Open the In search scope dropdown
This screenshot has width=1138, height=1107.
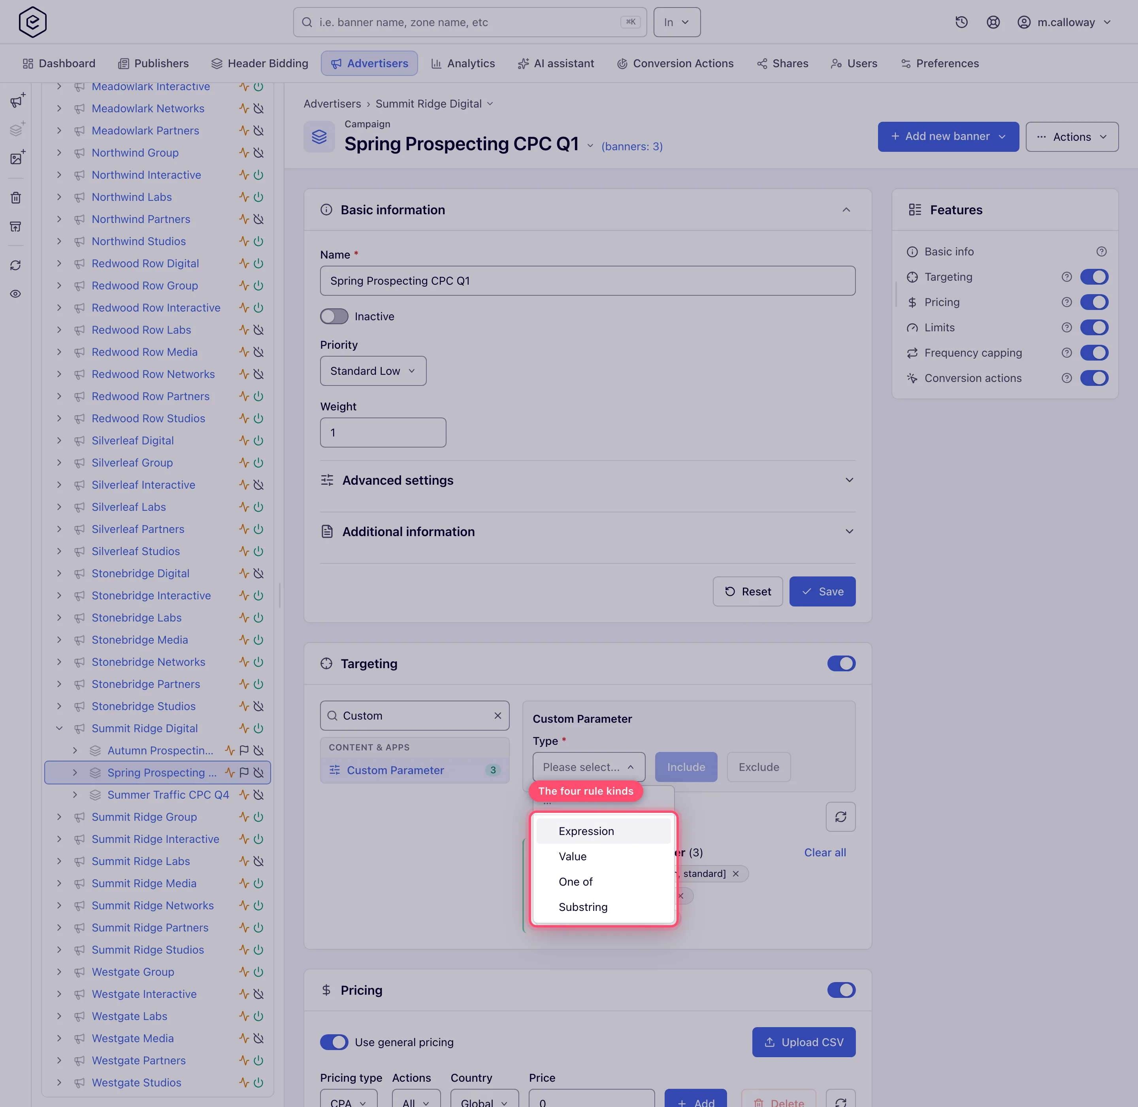pyautogui.click(x=676, y=22)
